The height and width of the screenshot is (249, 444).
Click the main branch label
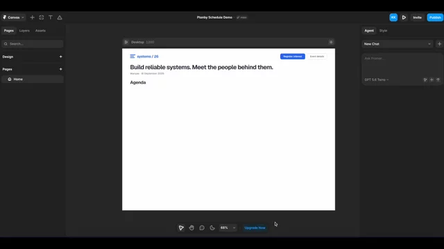coord(242,17)
